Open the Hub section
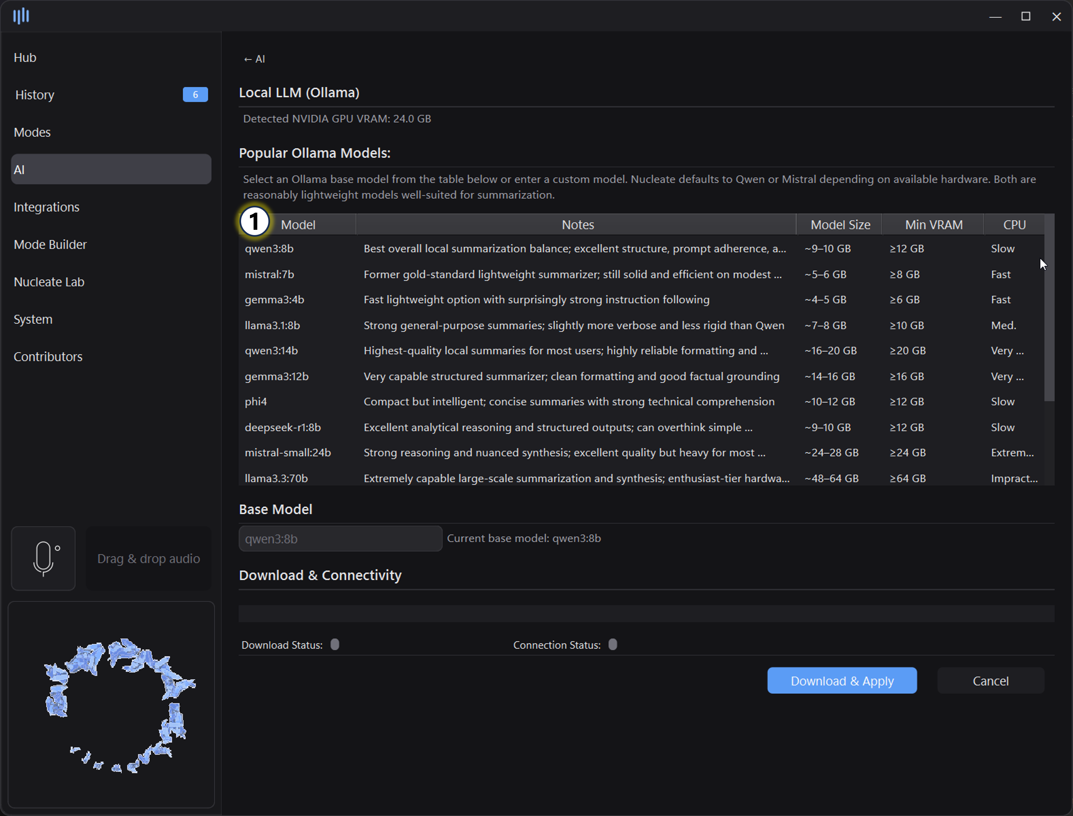The image size is (1073, 816). click(x=111, y=57)
